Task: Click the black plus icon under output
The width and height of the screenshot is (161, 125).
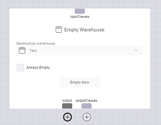Action: click(x=68, y=117)
